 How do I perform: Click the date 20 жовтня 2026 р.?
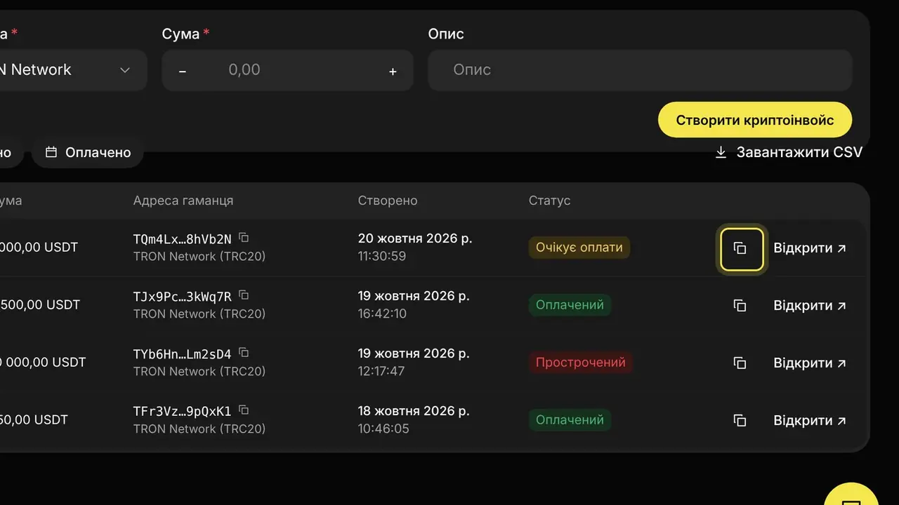click(x=415, y=238)
